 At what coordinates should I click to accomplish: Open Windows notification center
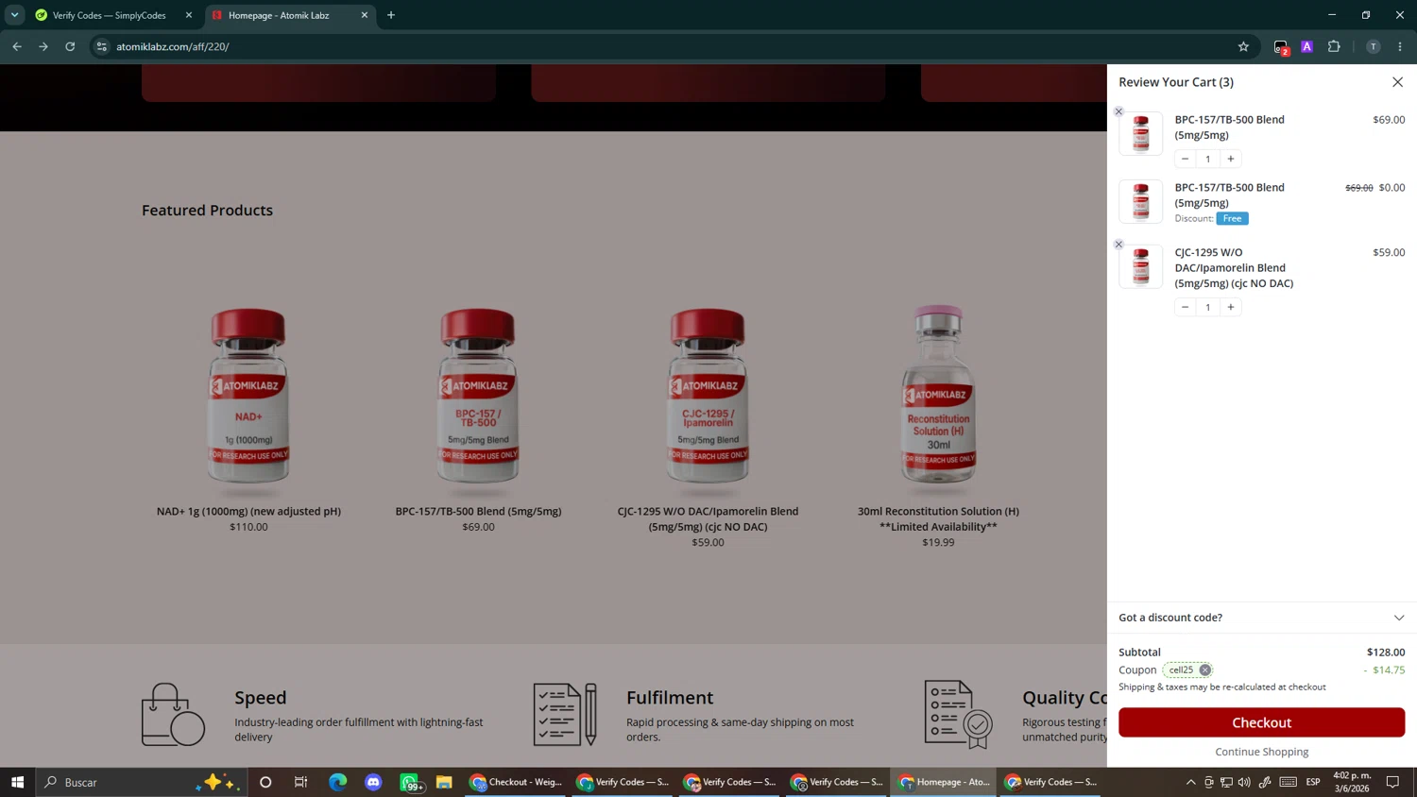(1392, 782)
